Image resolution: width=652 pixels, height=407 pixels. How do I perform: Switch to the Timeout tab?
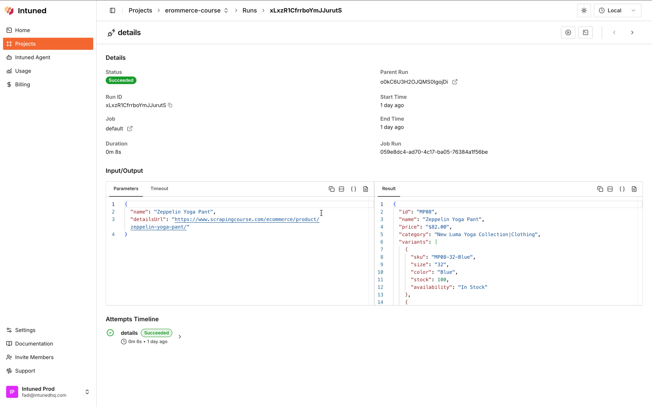coord(159,189)
